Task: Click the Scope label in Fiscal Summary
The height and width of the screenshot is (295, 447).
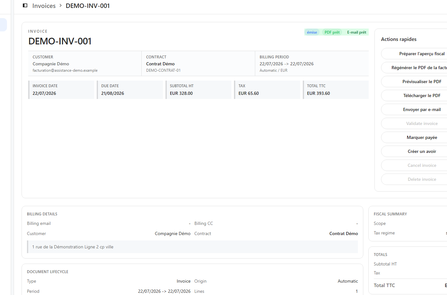Action: point(380,223)
